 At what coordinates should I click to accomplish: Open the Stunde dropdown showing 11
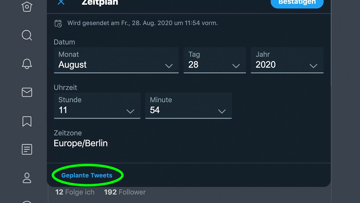[x=97, y=106]
